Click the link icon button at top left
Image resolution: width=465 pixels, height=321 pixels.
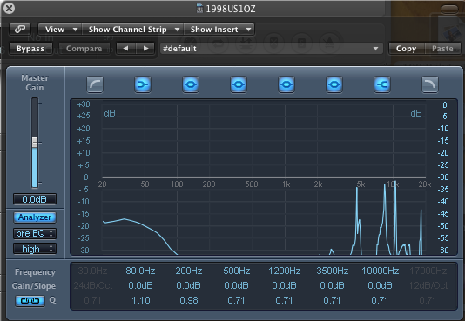click(20, 29)
